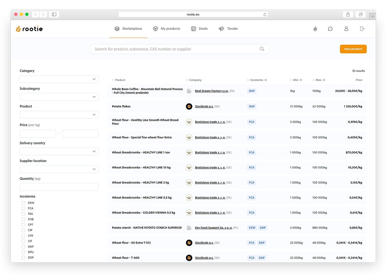Reload the page in browser toolbar
Screen dimensions: 387x277
click(265, 14)
